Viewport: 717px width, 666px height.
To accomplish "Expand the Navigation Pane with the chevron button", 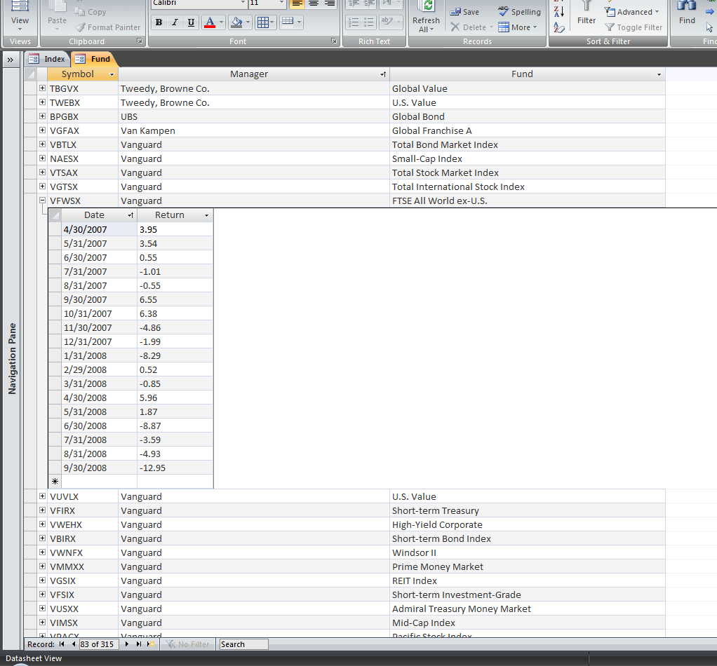I will [10, 60].
